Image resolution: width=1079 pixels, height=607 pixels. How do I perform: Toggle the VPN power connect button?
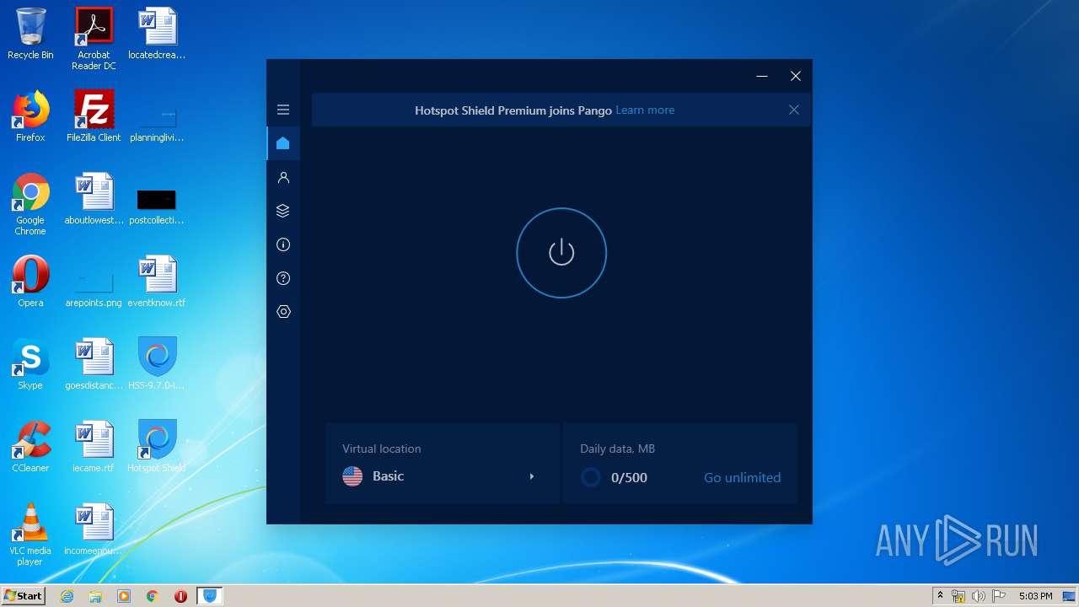(561, 253)
